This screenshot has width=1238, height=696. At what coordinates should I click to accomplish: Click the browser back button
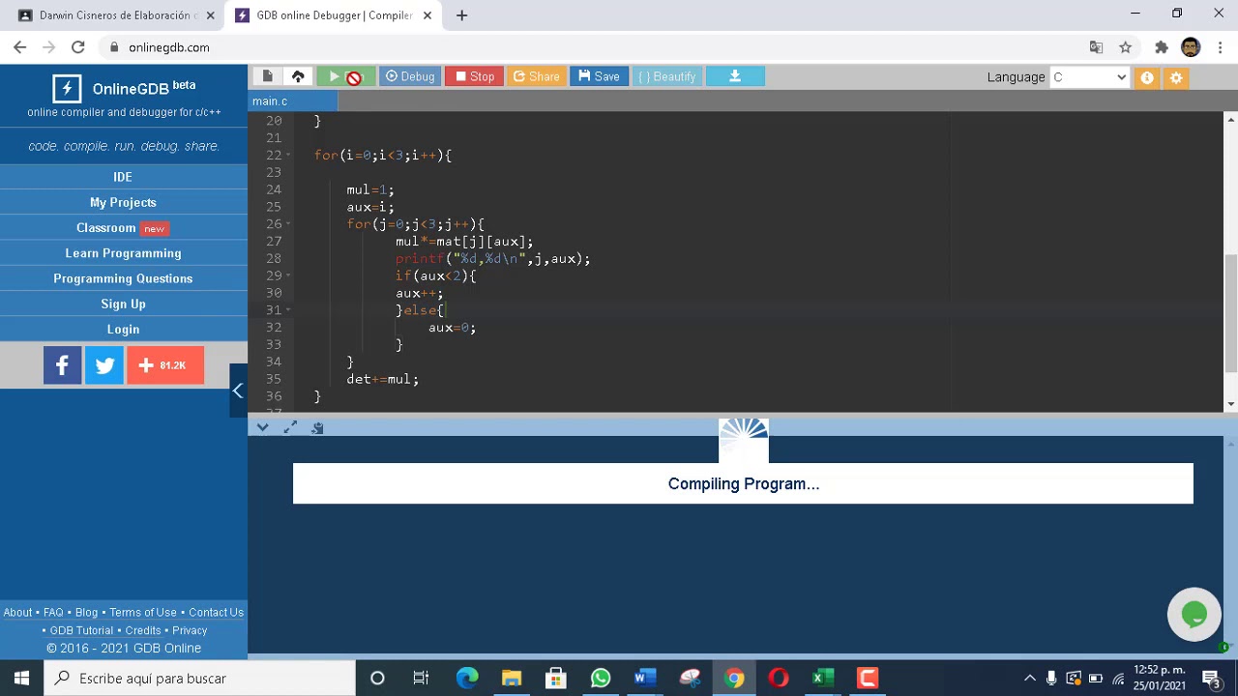tap(19, 47)
